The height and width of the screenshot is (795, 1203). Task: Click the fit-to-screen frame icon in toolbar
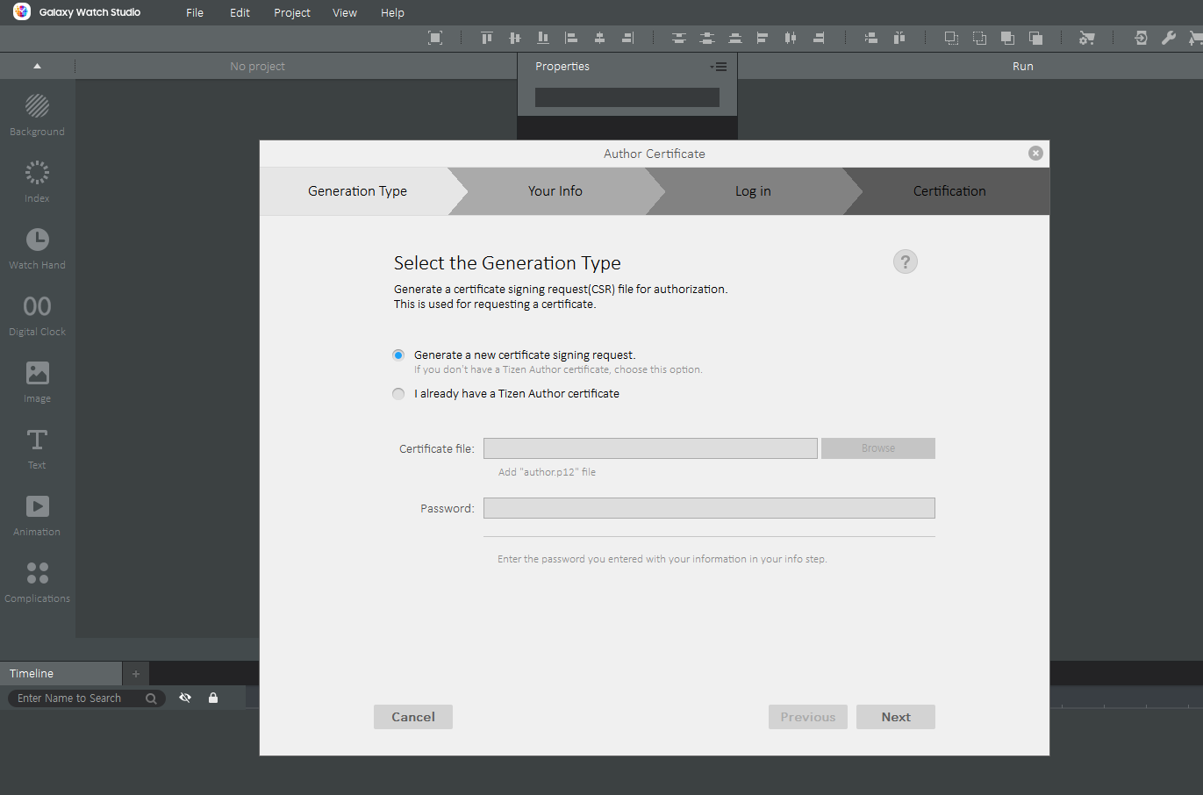coord(435,38)
